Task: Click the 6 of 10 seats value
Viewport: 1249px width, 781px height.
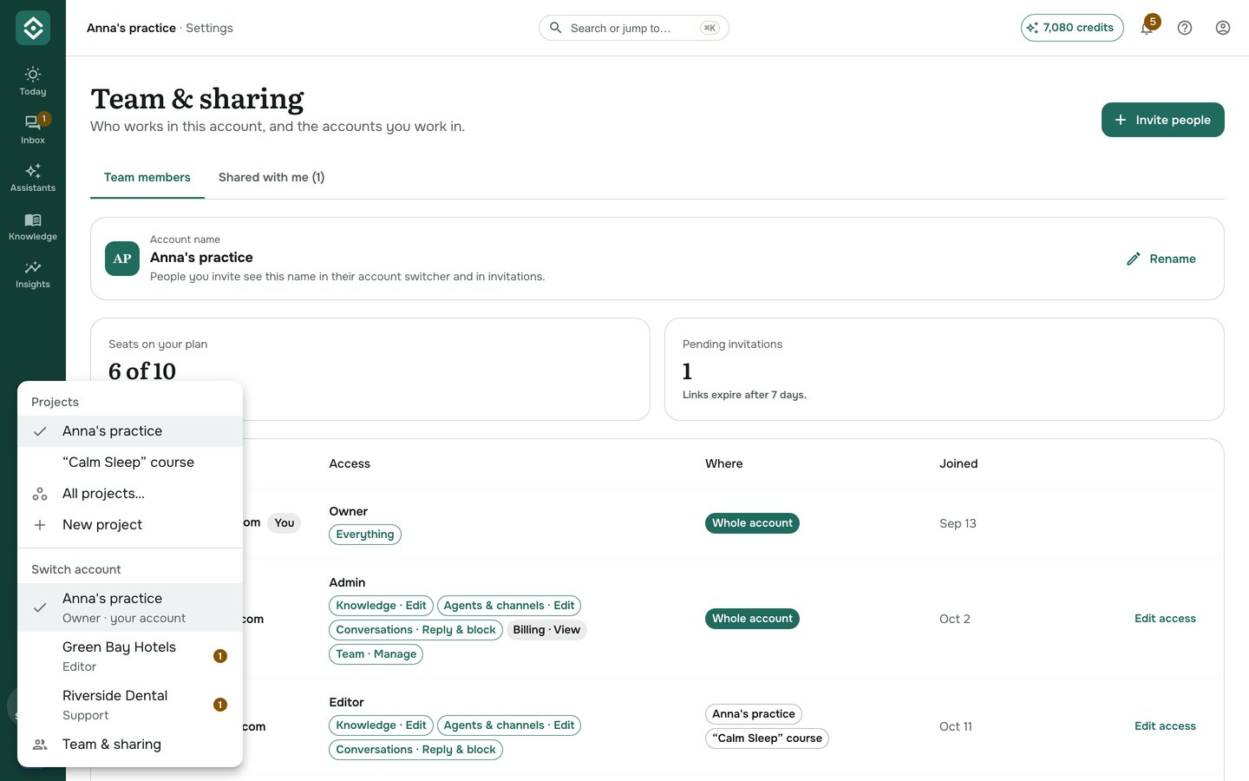Action: (x=142, y=371)
